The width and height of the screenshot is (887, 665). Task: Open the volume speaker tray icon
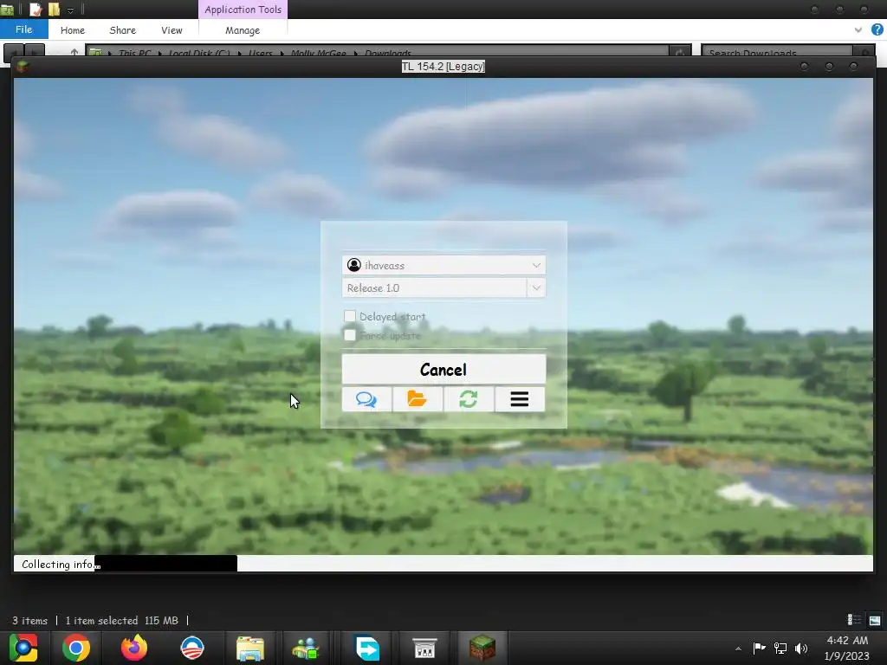[801, 648]
